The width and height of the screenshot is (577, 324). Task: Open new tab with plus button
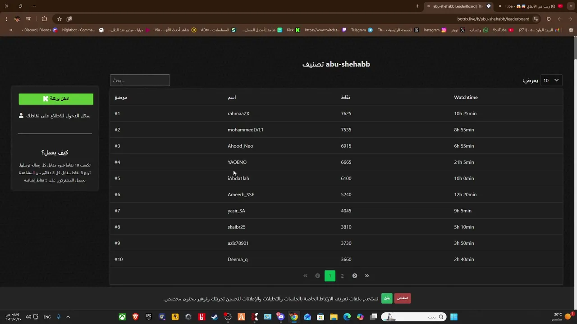(417, 6)
